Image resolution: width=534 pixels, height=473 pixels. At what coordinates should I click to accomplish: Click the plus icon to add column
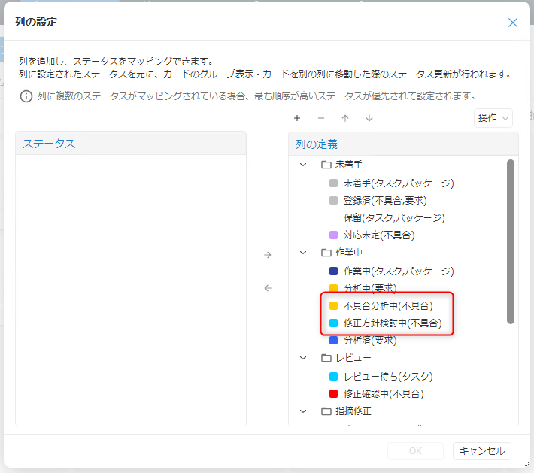[297, 118]
